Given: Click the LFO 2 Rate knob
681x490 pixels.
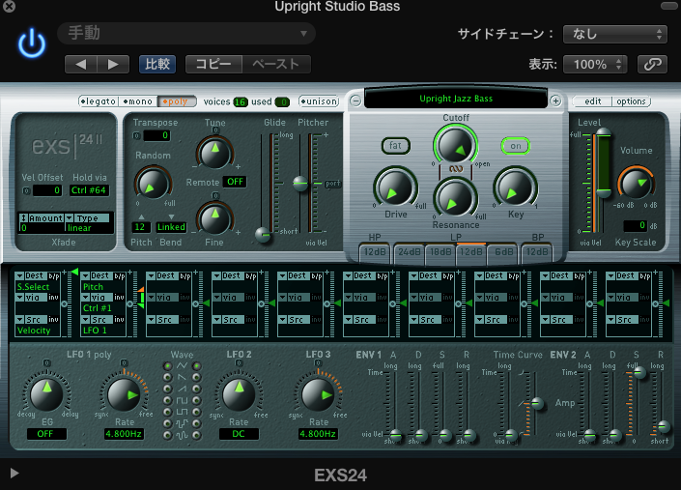Looking at the screenshot, I should coord(239,394).
